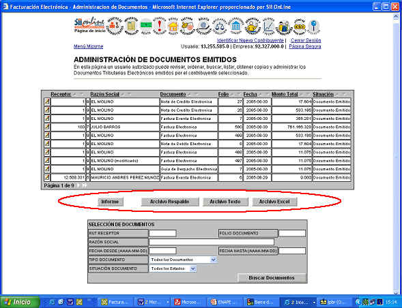
Task: Open the red exclamation Situación Tributaria icon
Action: coord(160,26)
